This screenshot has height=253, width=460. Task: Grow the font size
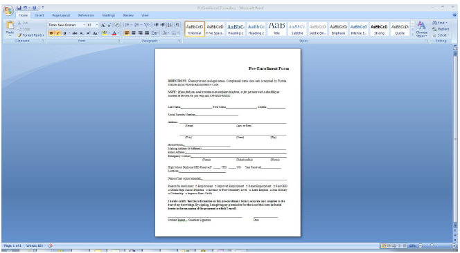point(103,25)
